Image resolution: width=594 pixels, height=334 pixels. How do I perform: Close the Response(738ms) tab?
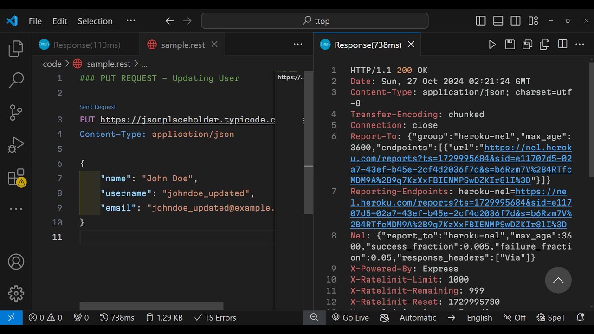[x=411, y=45]
